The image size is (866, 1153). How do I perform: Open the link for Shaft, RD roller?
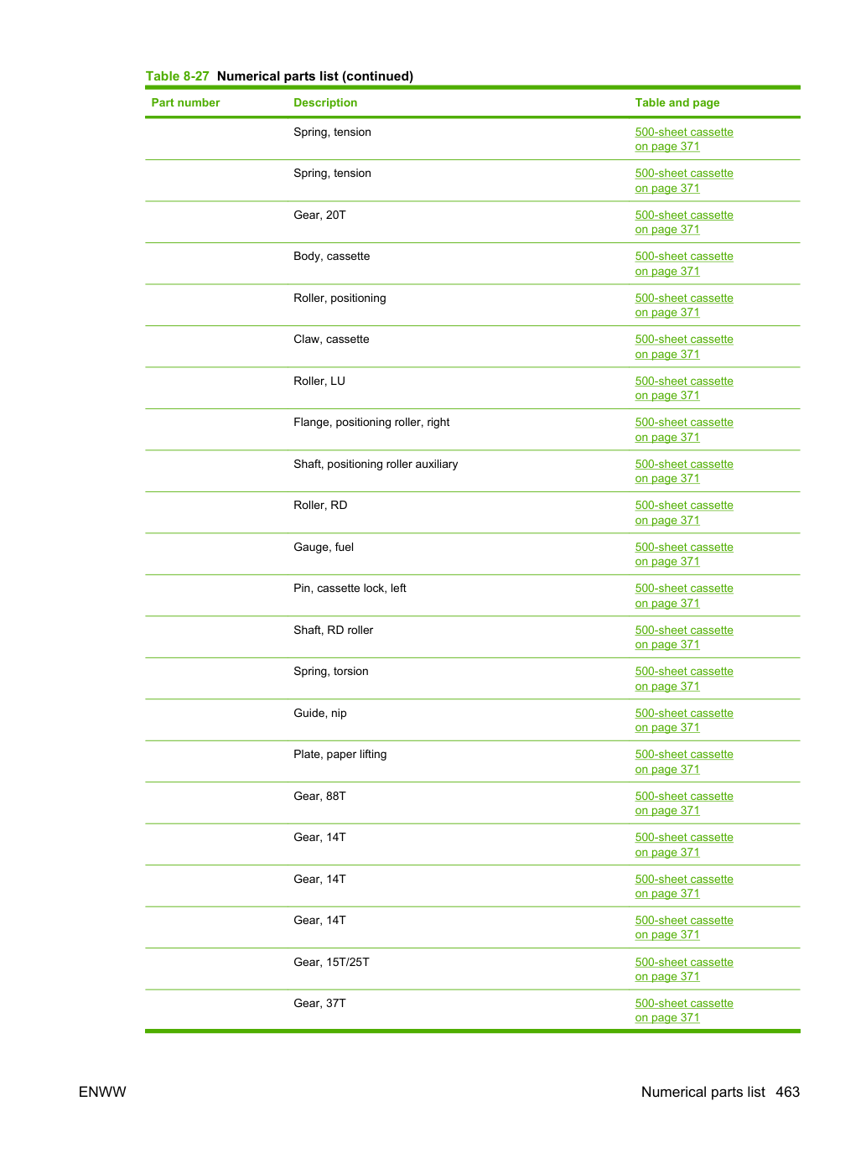(x=684, y=637)
